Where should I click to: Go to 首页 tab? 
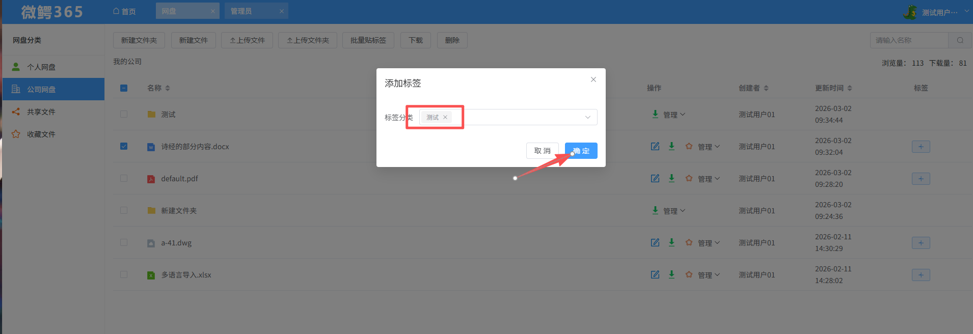click(124, 11)
